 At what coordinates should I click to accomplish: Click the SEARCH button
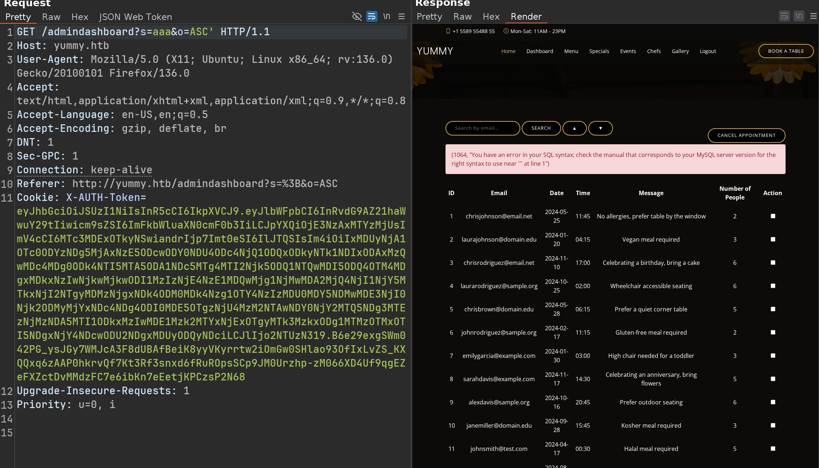coord(541,128)
